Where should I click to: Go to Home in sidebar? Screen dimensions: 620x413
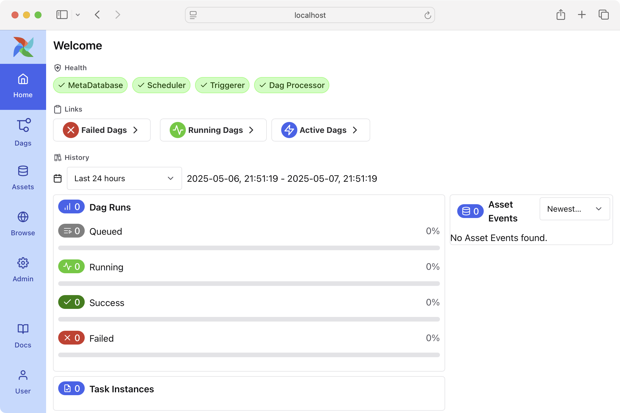23,86
